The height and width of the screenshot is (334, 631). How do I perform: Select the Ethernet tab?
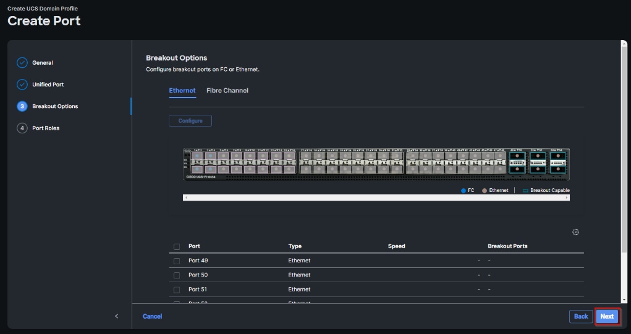pos(182,91)
